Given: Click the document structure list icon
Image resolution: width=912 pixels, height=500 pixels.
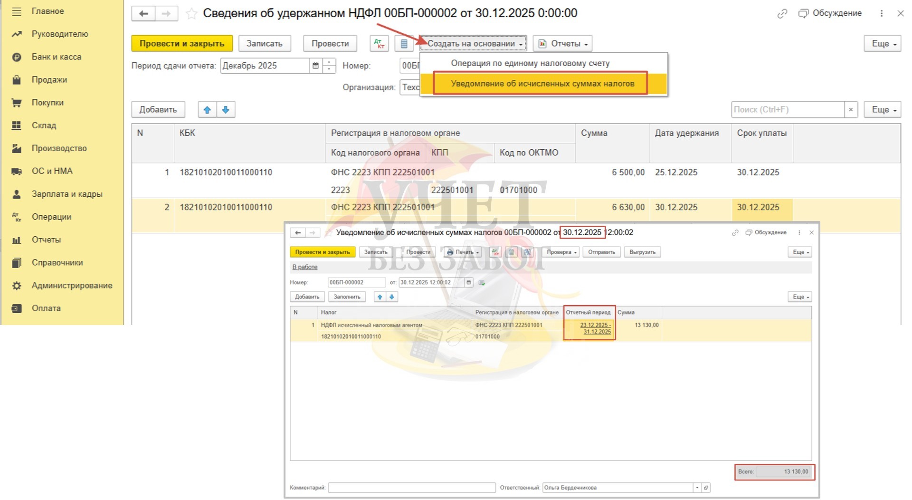Looking at the screenshot, I should click(404, 44).
